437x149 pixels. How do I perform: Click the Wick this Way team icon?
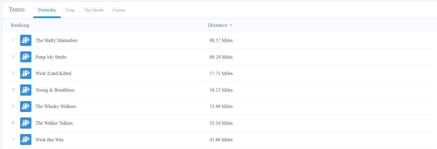pos(26,140)
